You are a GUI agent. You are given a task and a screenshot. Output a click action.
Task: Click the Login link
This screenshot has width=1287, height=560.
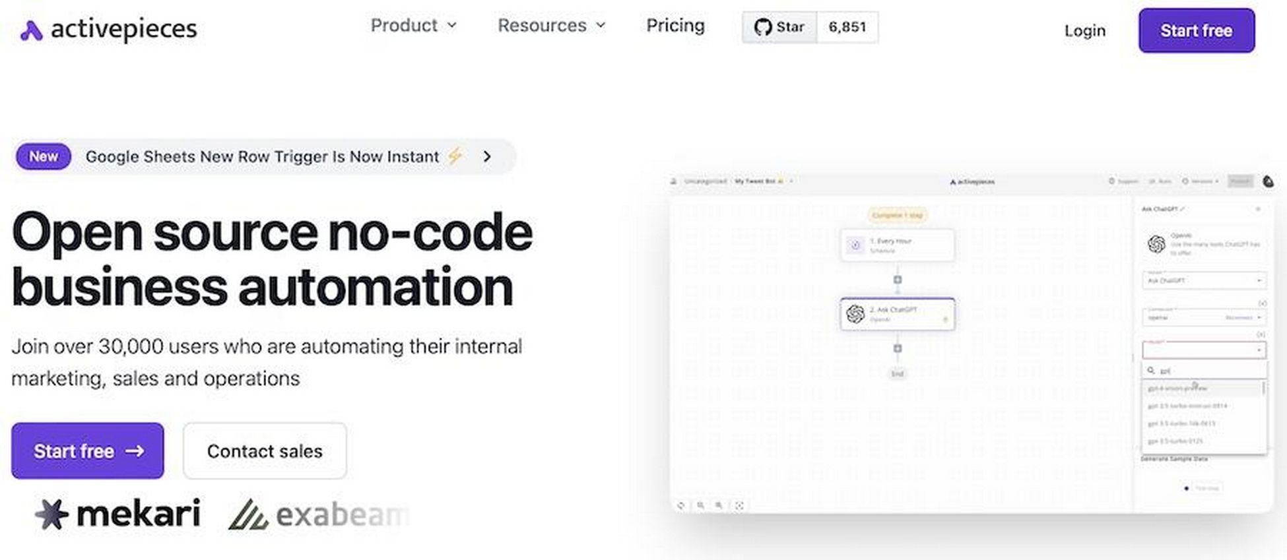point(1085,30)
